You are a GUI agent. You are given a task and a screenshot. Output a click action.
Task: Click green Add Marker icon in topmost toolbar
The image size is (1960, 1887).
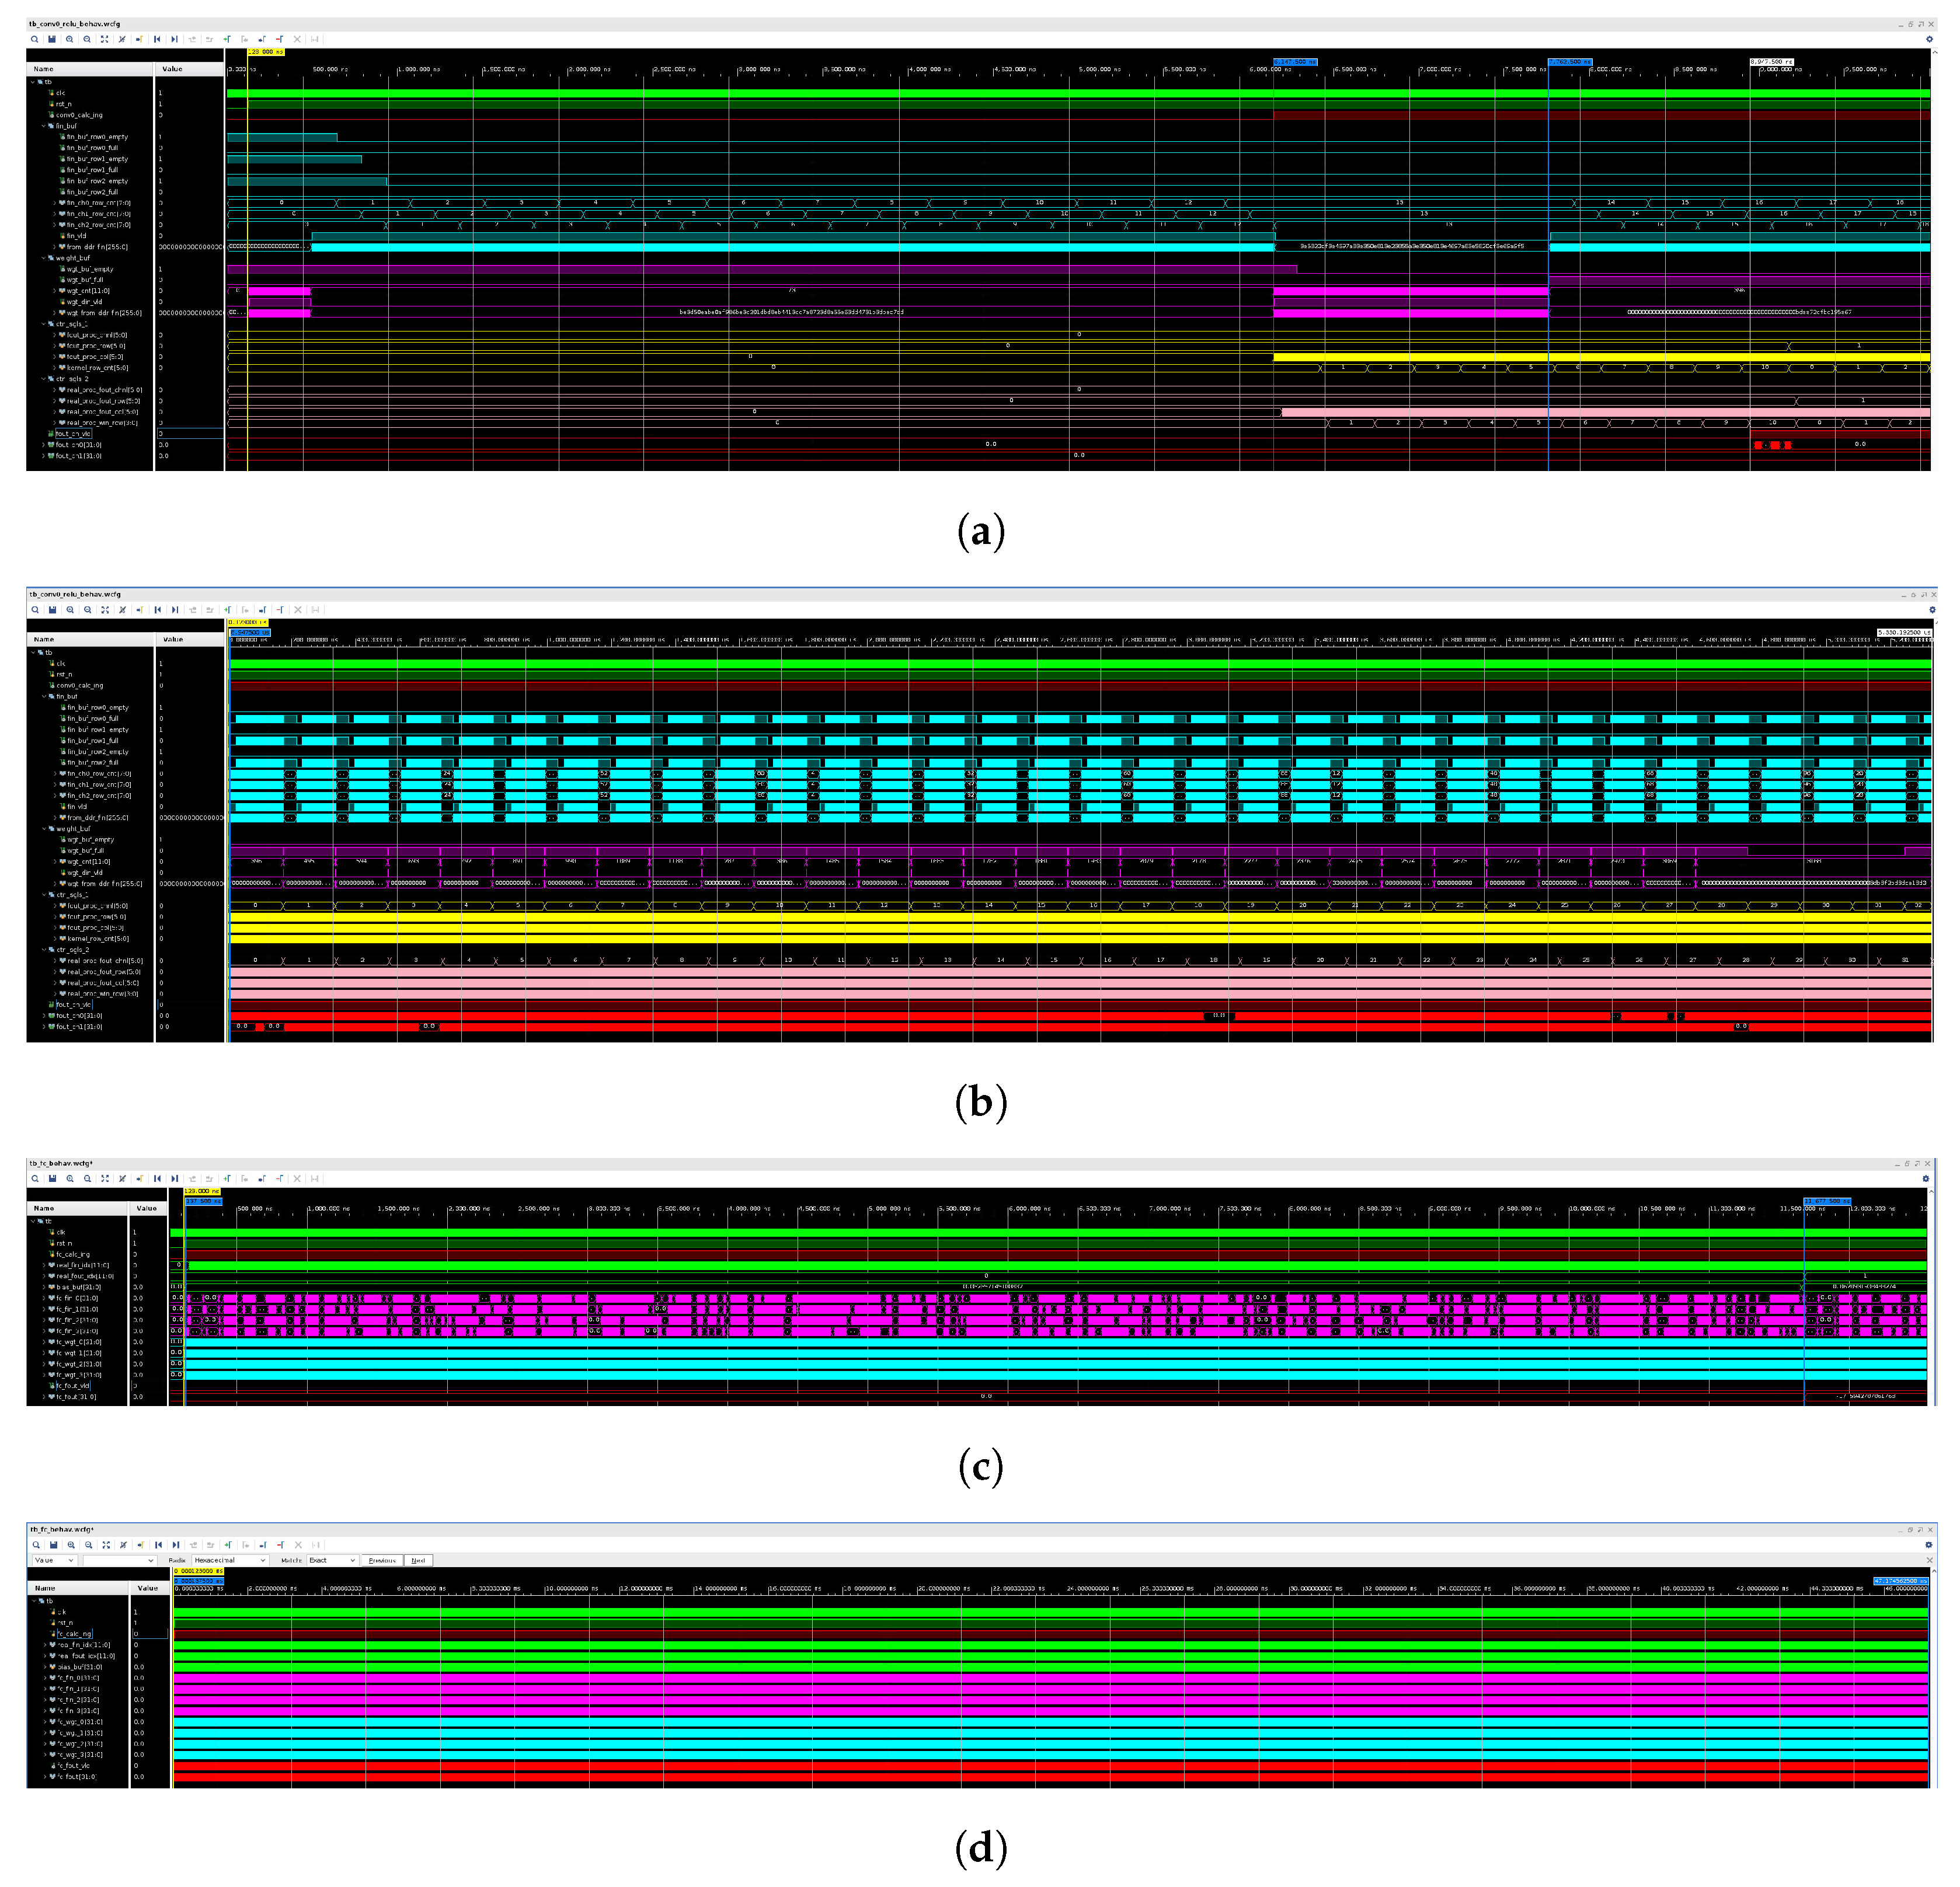point(227,39)
